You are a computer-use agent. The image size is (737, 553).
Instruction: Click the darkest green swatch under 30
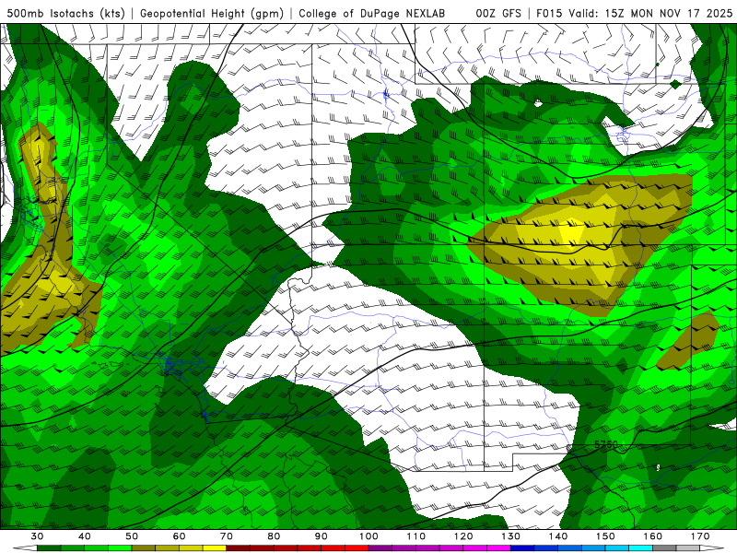(x=49, y=548)
